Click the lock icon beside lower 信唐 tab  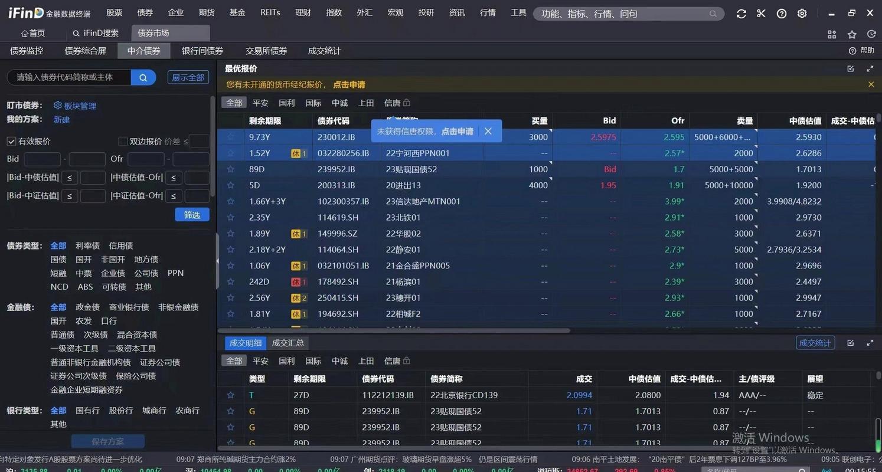(406, 360)
